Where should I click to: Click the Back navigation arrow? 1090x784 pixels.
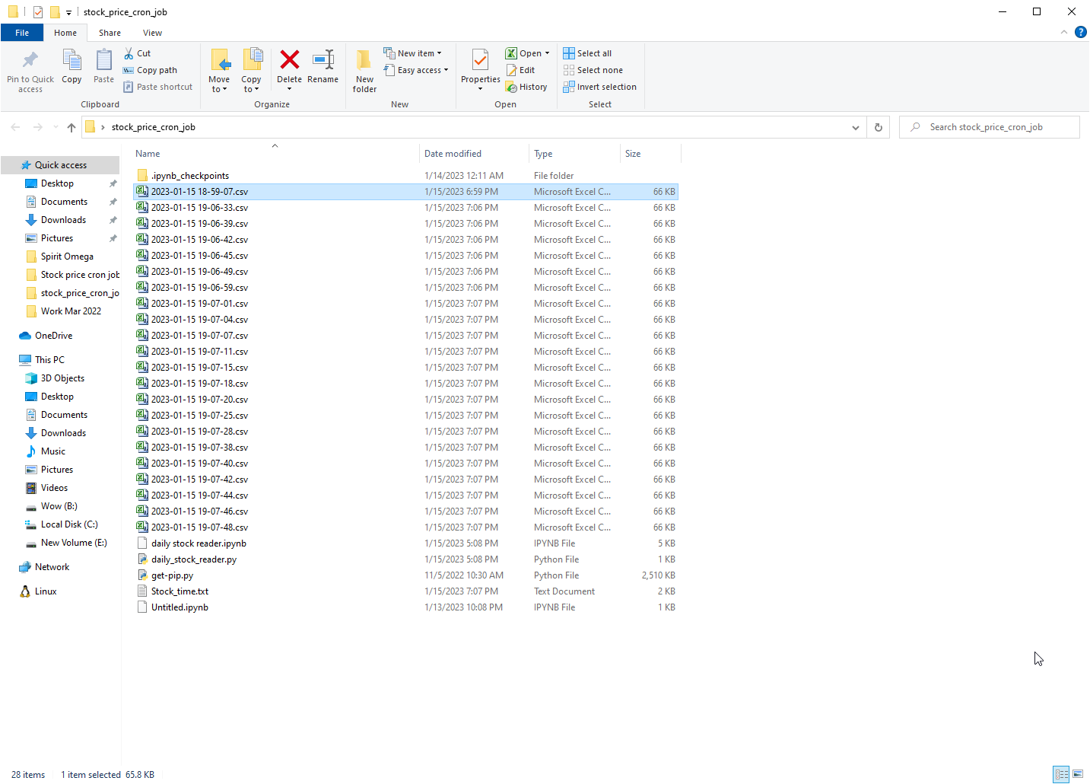coord(15,127)
